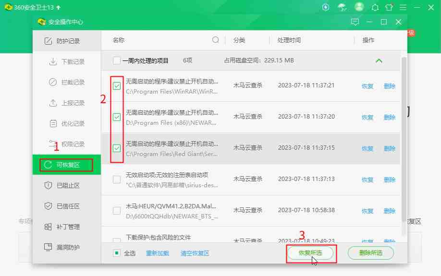
Task: Click the 删除所选 button
Action: coord(371,253)
